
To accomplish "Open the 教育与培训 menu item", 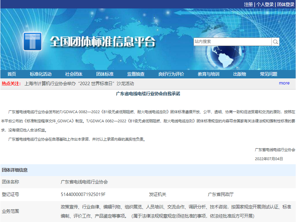I will point(209,74).
